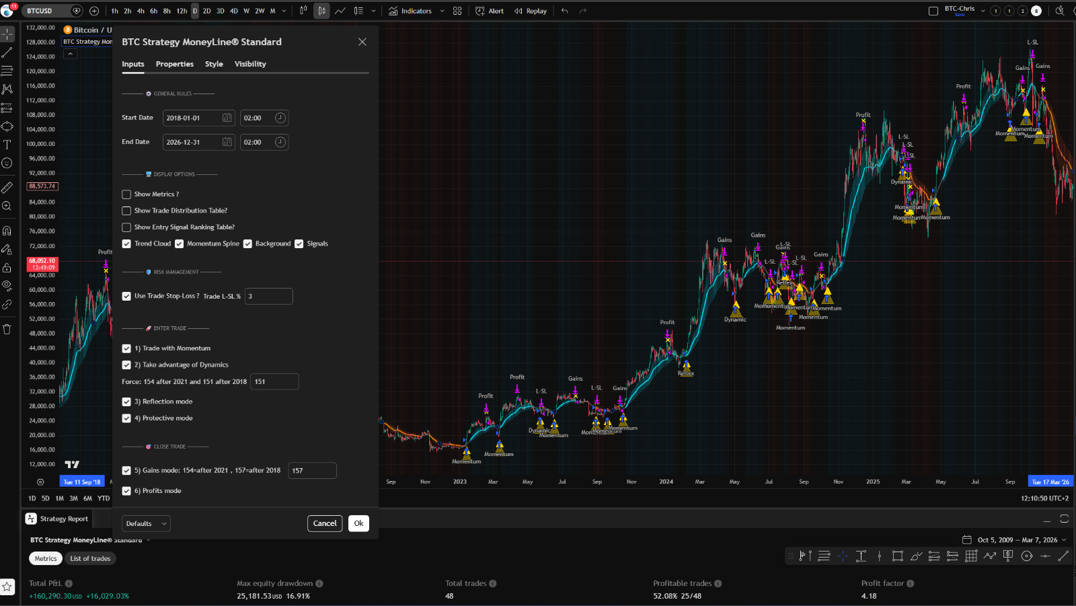
Task: Select the crosshair cursor tool in left sidebar
Action: pos(7,34)
